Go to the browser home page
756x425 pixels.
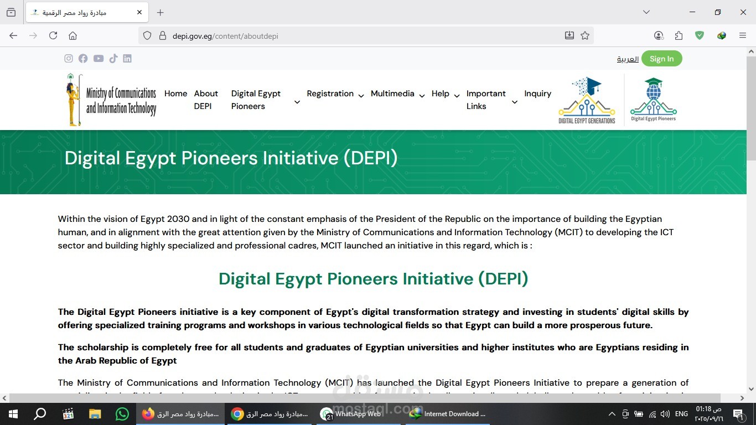(x=73, y=35)
